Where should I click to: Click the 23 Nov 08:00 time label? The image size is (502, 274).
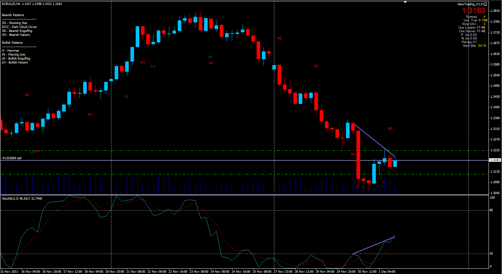(199, 272)
